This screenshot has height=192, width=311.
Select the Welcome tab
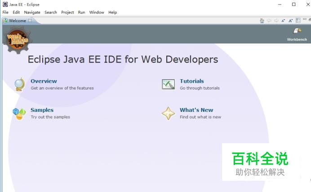(x=17, y=21)
